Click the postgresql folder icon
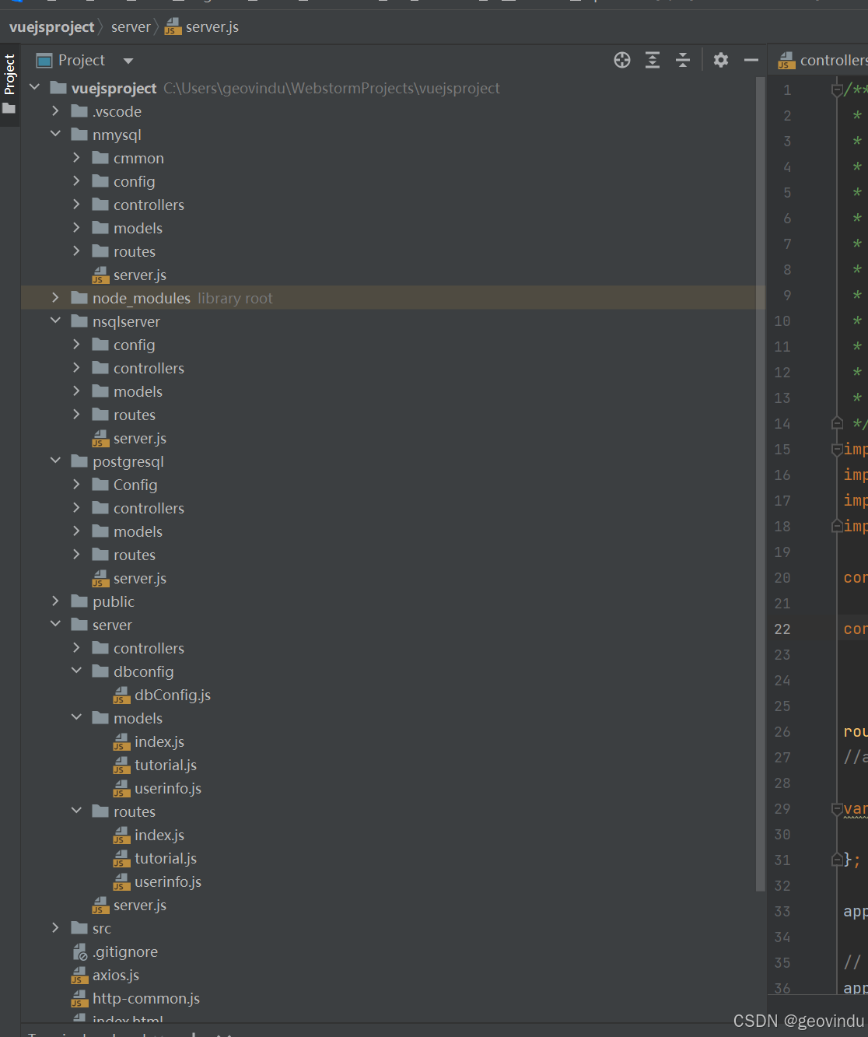This screenshot has width=868, height=1037. point(79,461)
